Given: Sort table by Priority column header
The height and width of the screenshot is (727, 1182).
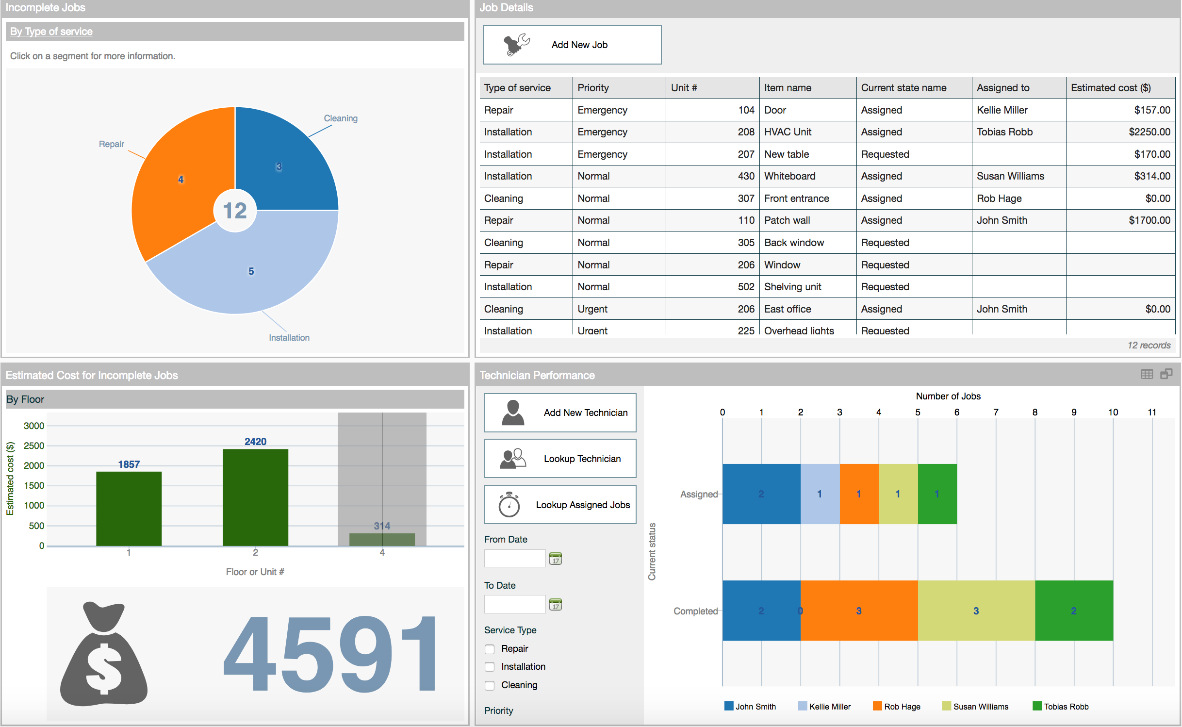Looking at the screenshot, I should click(x=593, y=88).
